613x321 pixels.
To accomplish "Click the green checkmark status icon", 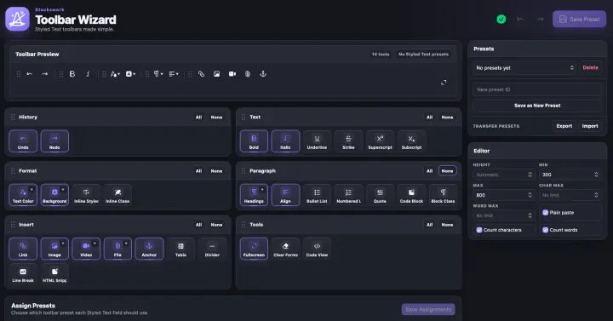I will [x=501, y=20].
